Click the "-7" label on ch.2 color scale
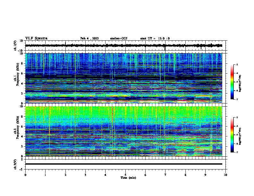The width and height of the screenshot is (254, 196). tap(236, 152)
